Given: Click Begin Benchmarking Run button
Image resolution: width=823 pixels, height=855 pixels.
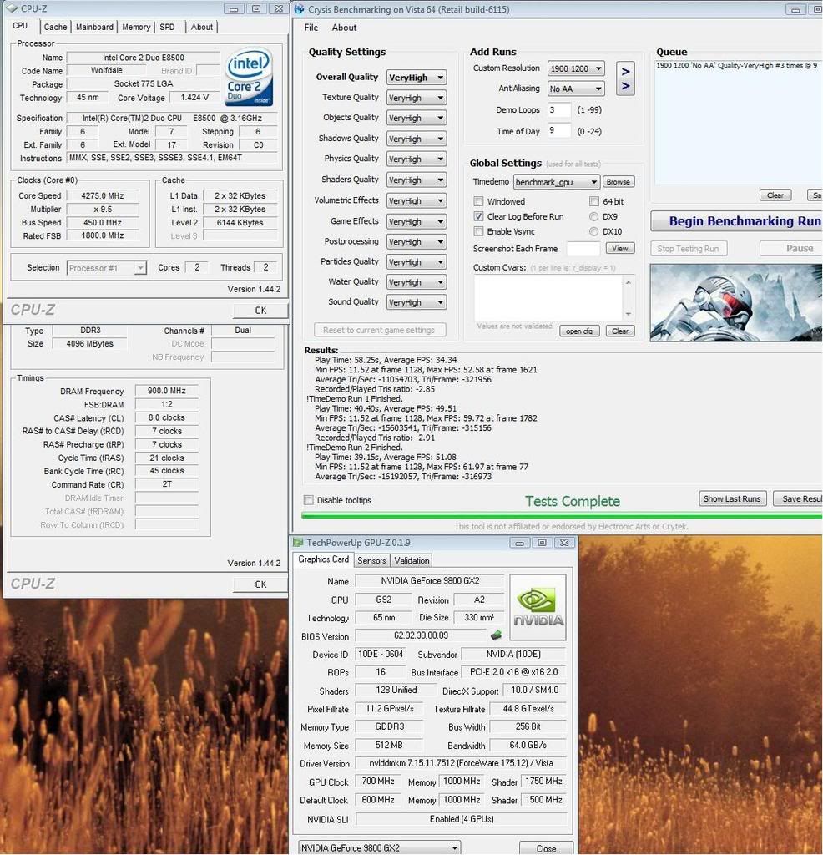Looking at the screenshot, I should click(x=737, y=220).
